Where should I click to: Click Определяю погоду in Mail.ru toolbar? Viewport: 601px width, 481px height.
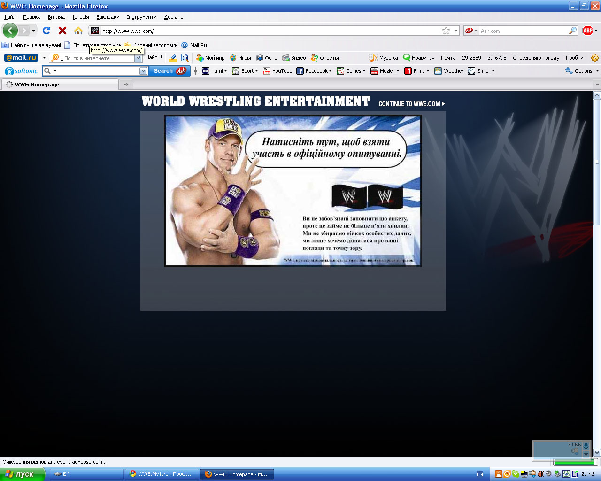pyautogui.click(x=536, y=58)
